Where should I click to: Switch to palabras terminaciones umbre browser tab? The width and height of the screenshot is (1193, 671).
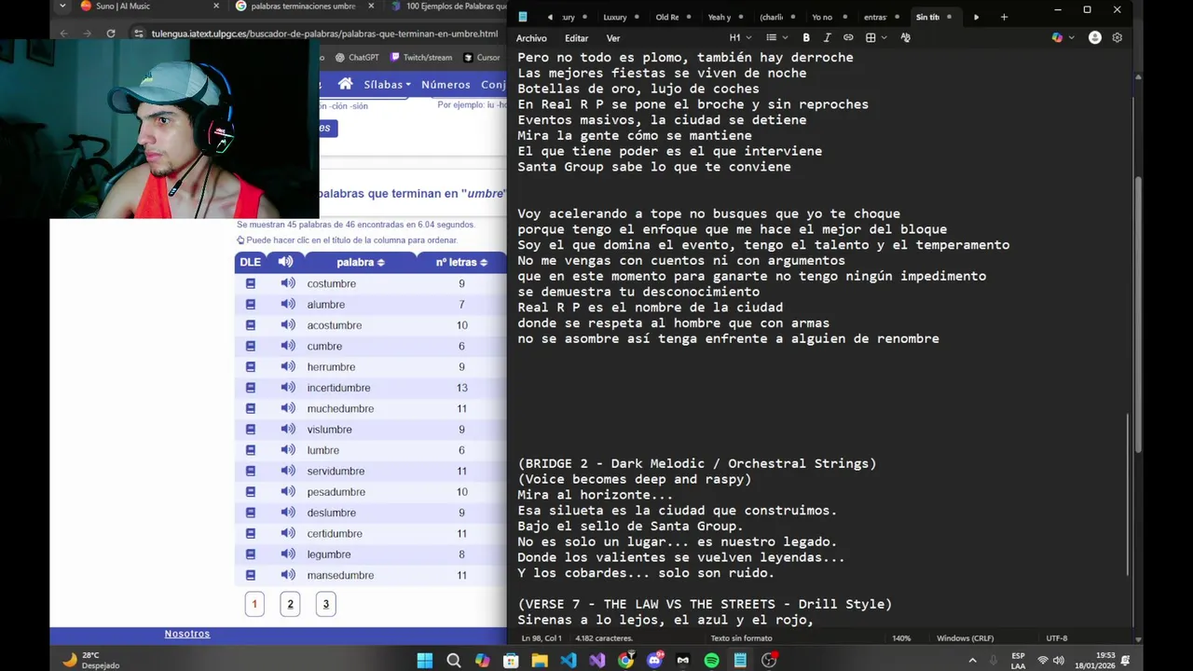coord(303,6)
